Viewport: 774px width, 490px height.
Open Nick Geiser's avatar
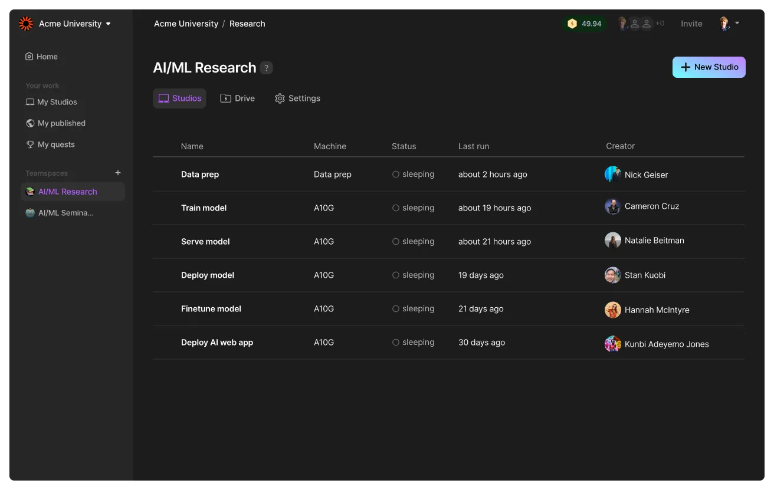[x=613, y=174]
